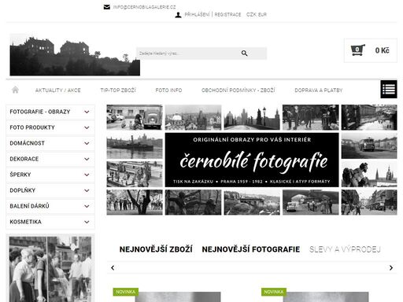
Task: Open Aktuality / Akce menu item
Action: coord(58,90)
